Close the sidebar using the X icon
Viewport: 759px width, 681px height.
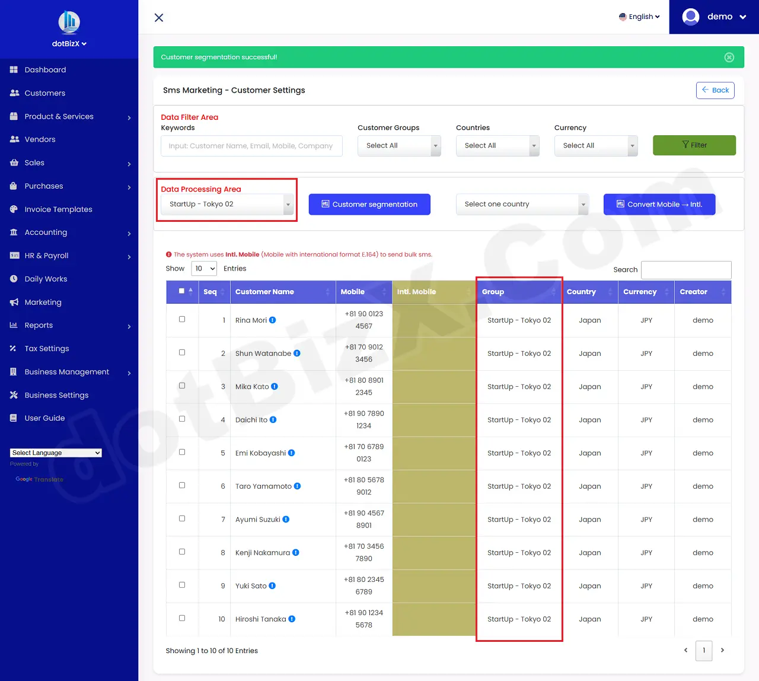tap(159, 18)
